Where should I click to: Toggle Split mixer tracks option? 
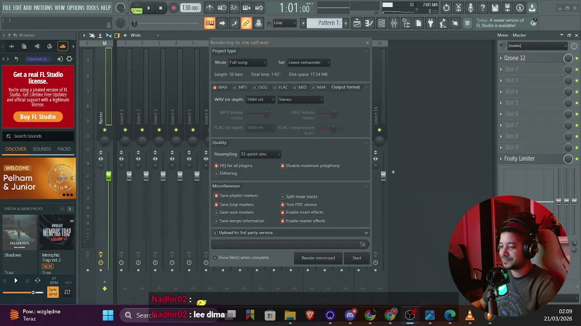click(299, 197)
